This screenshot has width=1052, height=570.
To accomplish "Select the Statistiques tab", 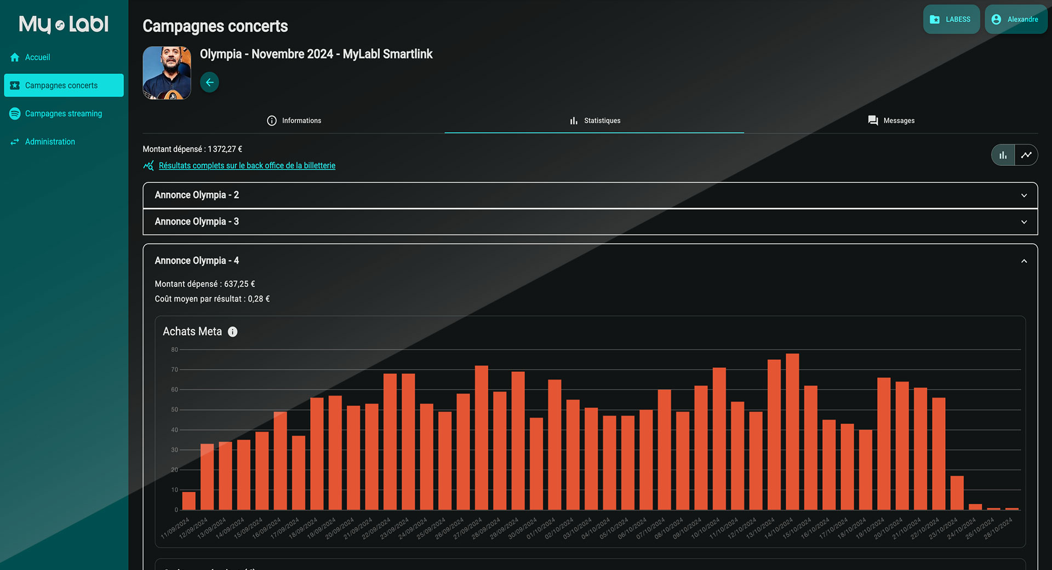I will [x=594, y=121].
